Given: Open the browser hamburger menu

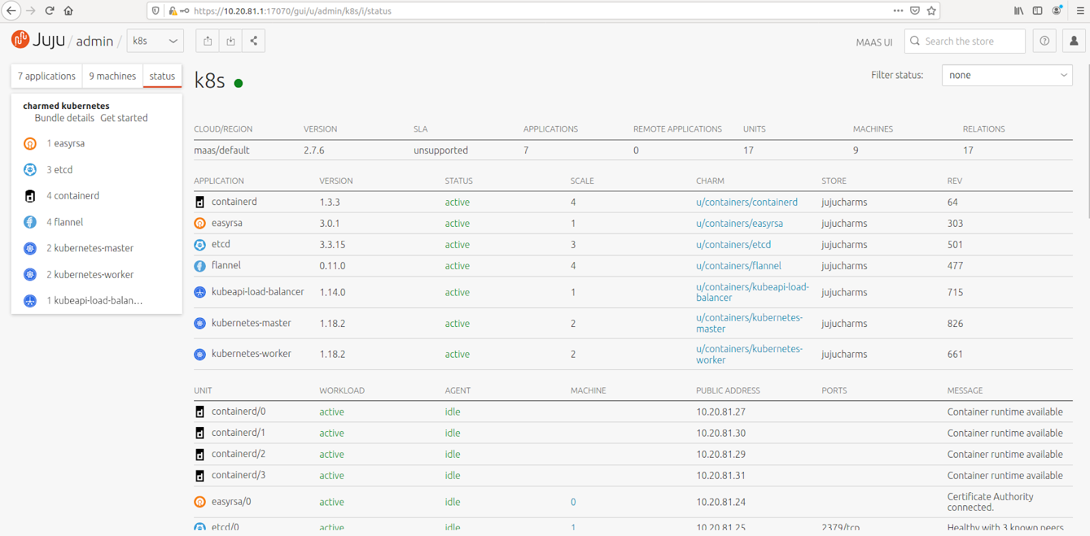Looking at the screenshot, I should click(1080, 11).
